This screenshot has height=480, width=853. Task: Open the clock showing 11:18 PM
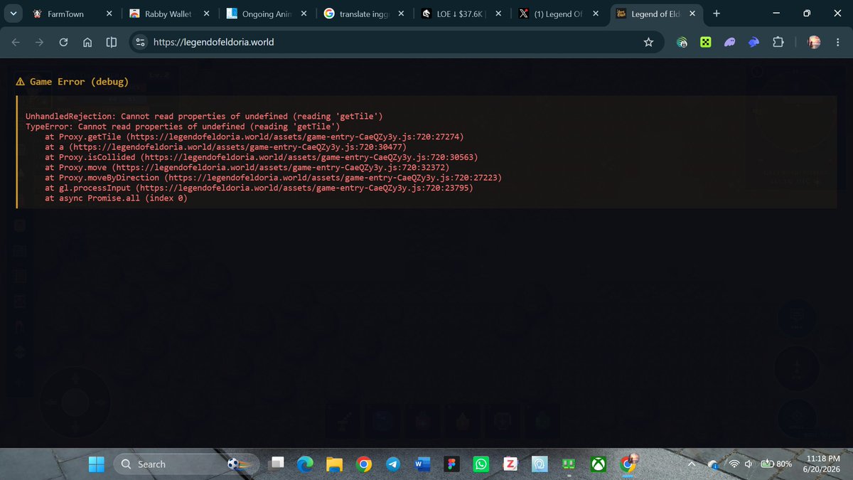(x=822, y=464)
